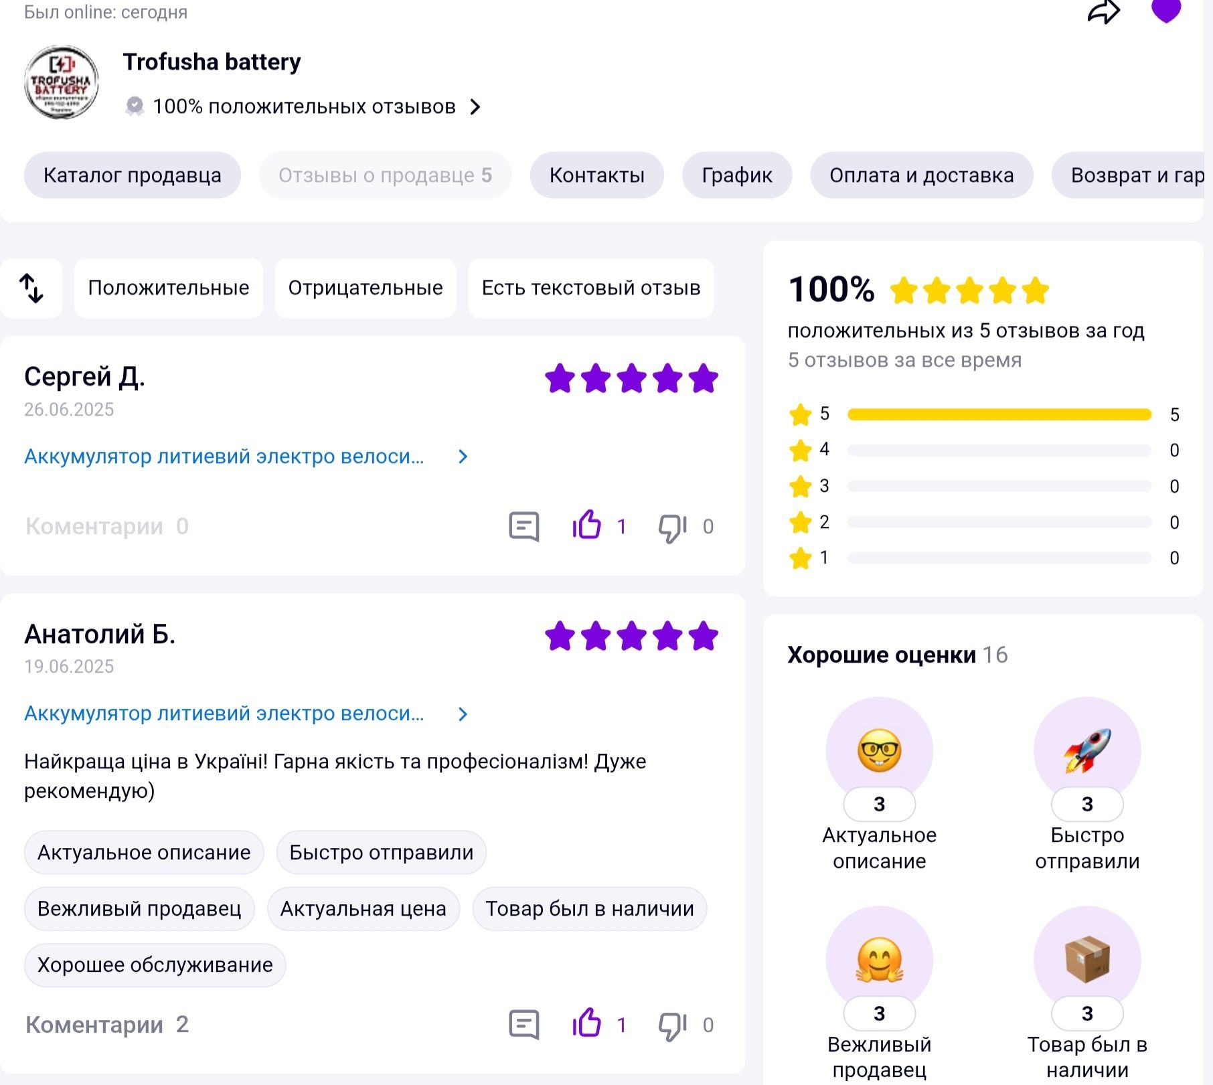Toggle Положительные reviews filter

(x=169, y=288)
